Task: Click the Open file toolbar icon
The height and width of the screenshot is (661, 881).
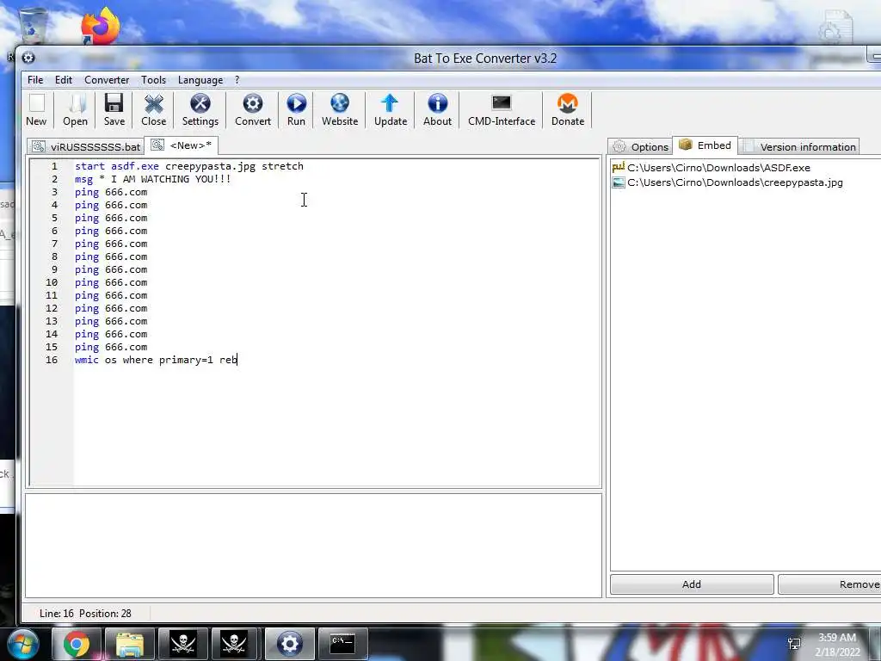Action: pos(76,110)
